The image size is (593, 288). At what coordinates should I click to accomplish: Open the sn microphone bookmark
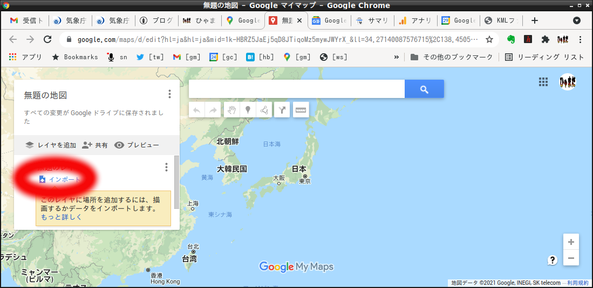[x=117, y=57]
